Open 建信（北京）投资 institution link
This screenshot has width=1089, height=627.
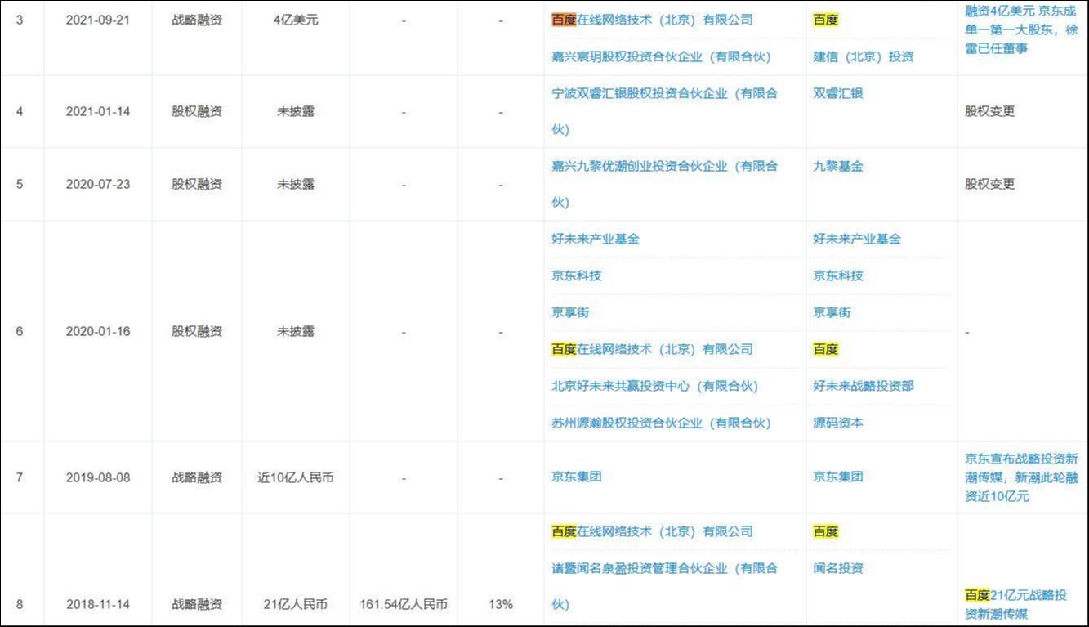coord(863,56)
